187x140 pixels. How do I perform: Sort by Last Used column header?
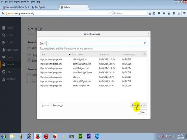point(110,54)
